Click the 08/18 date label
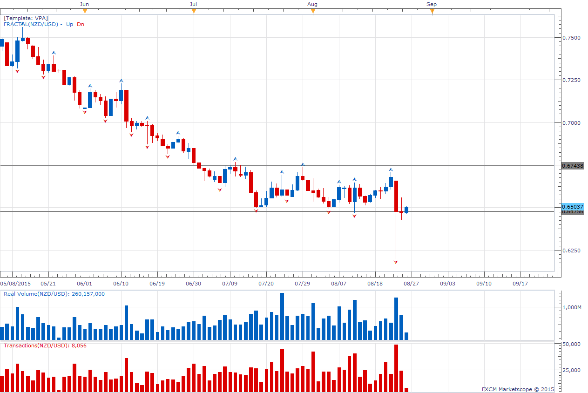 (x=375, y=283)
